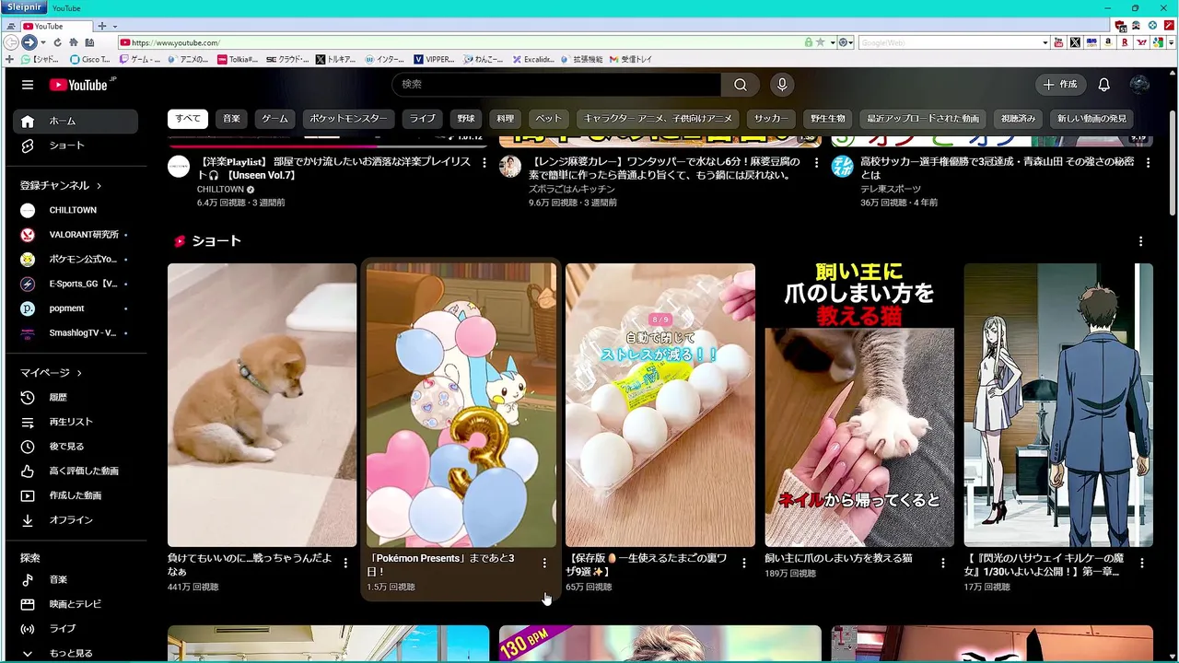This screenshot has width=1179, height=663.
Task: Open ショート in the sidebar
Action: 76,145
